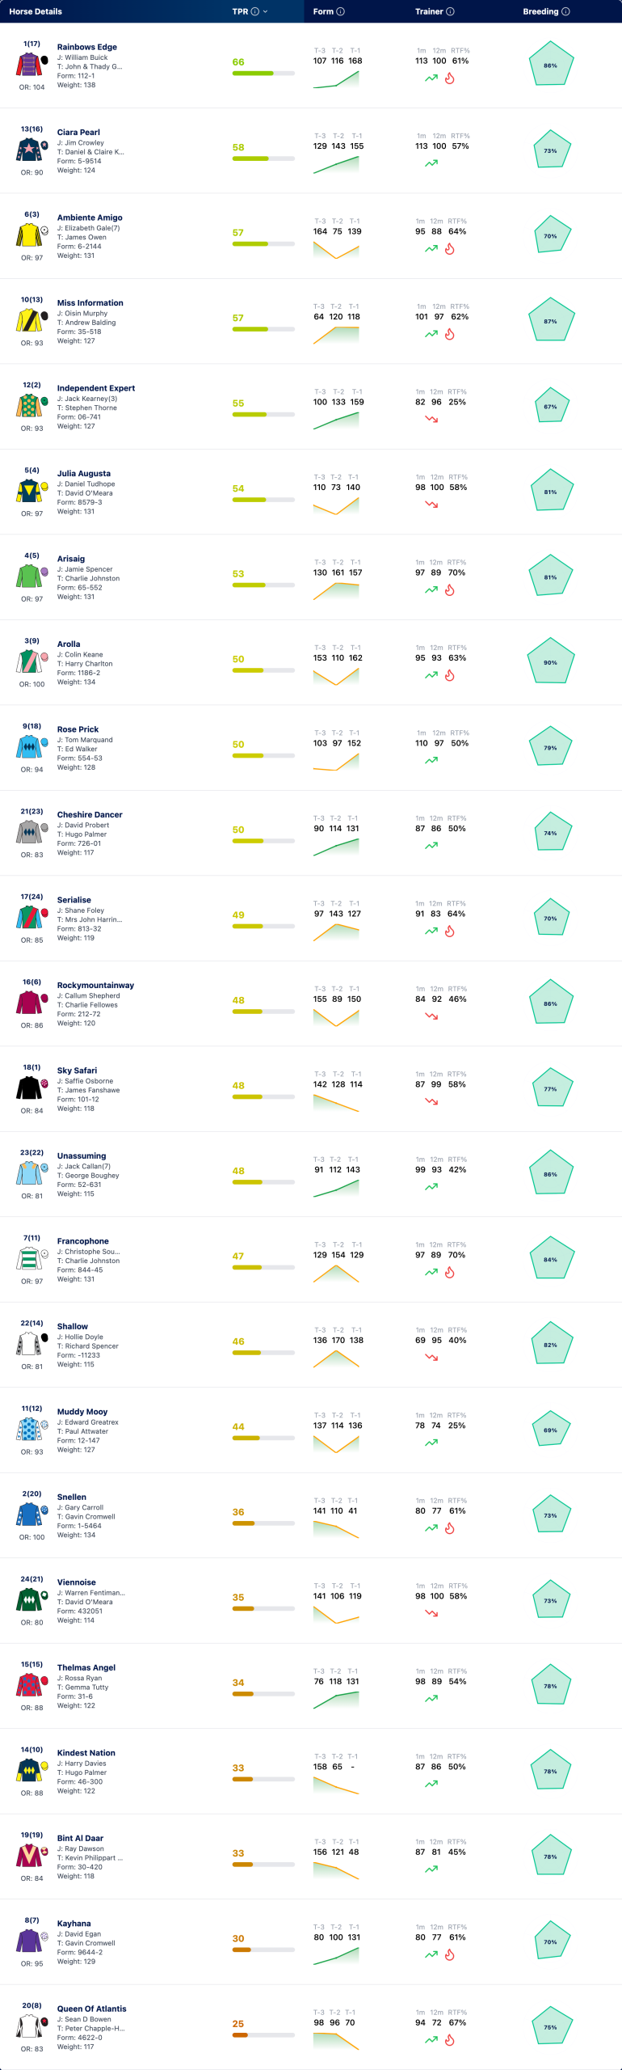
Task: Open the Queen Of Atlantis horse name link
Action: click(92, 2009)
